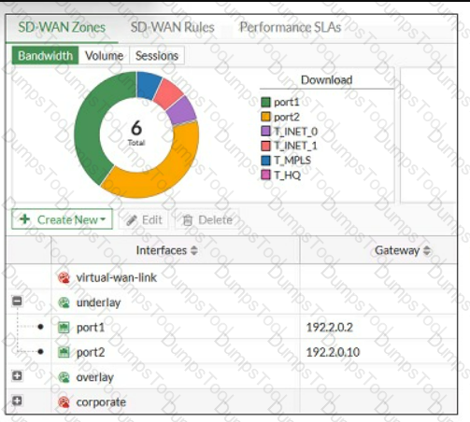Switch chart to Volume view
The width and height of the screenshot is (470, 422).
coord(104,56)
